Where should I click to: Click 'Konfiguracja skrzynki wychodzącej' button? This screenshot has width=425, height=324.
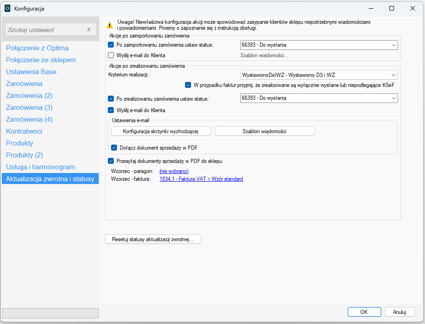[x=161, y=131]
